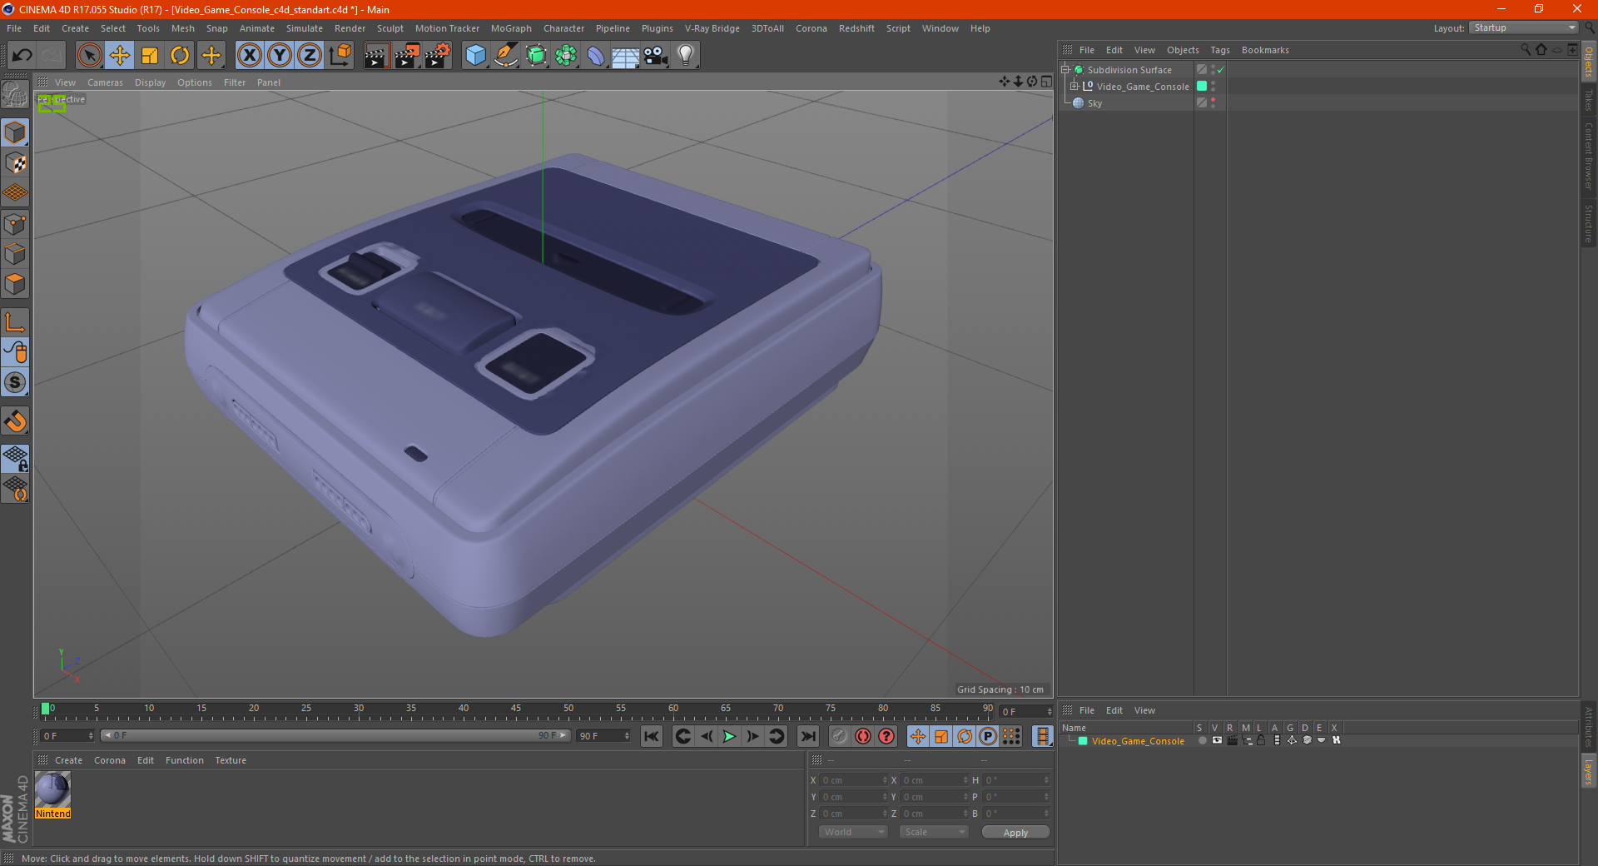
Task: Enable Edges mode in left palette
Action: coord(15,254)
